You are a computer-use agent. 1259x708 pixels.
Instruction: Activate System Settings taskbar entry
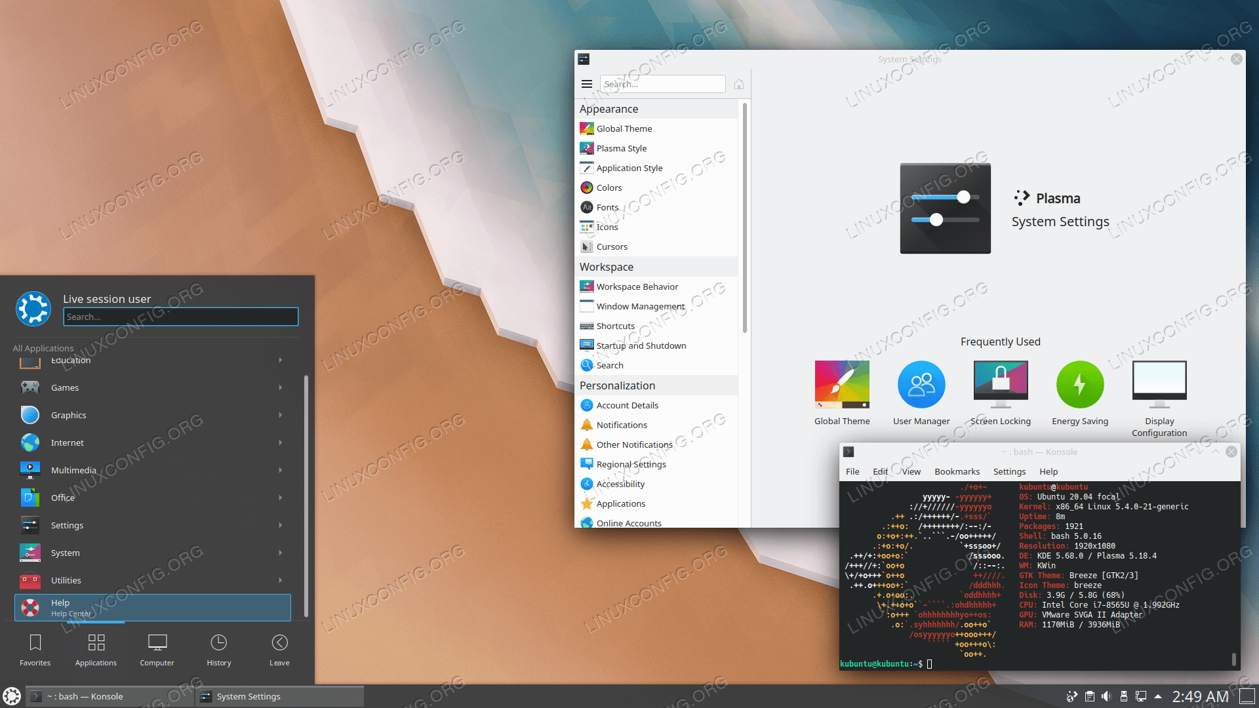coord(280,696)
